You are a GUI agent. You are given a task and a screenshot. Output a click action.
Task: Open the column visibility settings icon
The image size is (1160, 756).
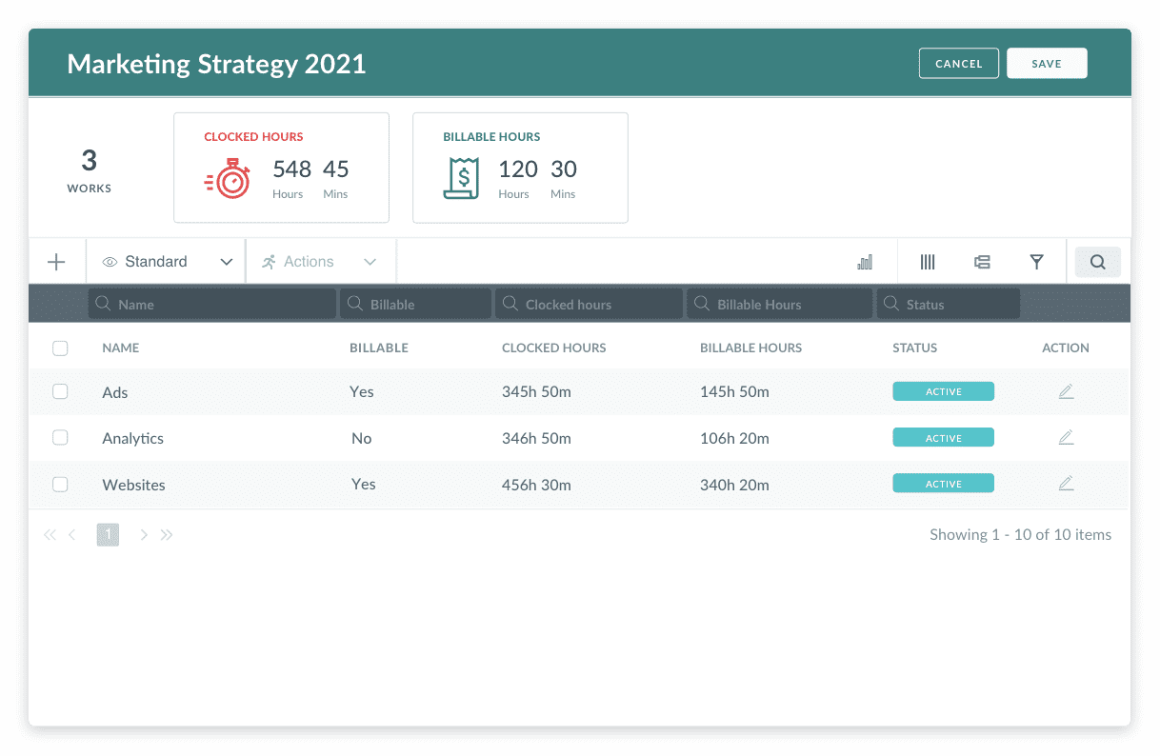point(927,261)
